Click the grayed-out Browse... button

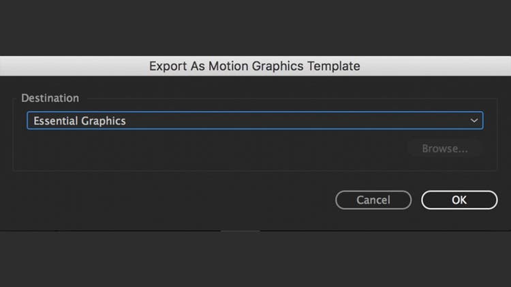coord(444,148)
